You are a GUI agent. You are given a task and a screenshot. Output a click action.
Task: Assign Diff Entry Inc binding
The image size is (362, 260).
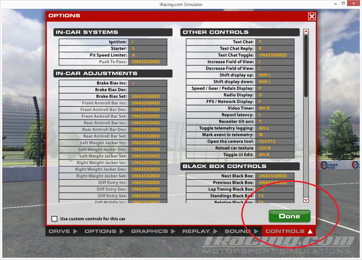click(x=148, y=182)
